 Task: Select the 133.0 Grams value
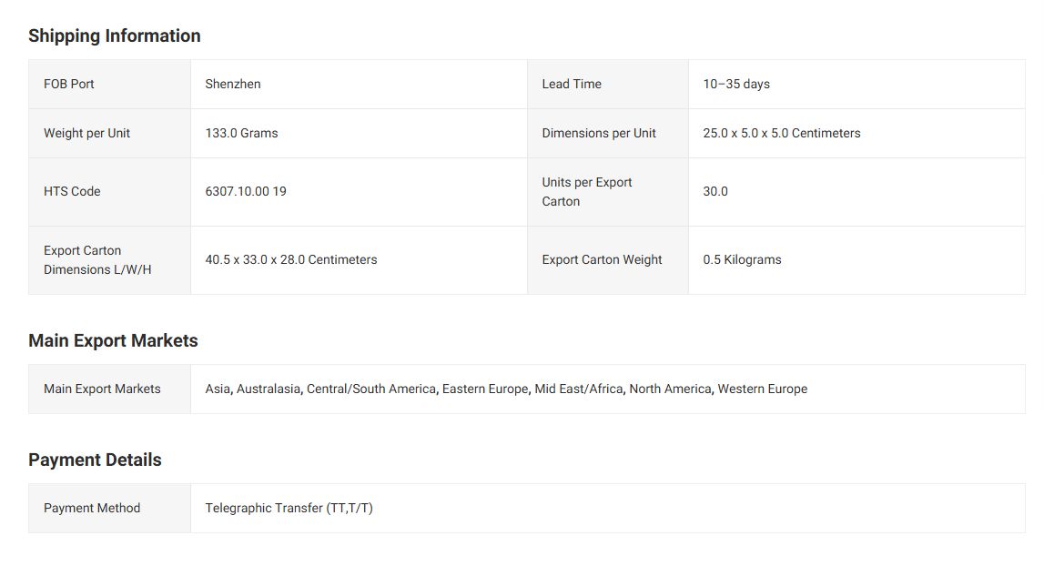(x=242, y=133)
